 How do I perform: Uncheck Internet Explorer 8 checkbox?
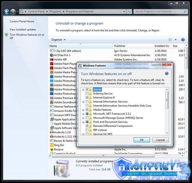pyautogui.click(x=87, y=98)
